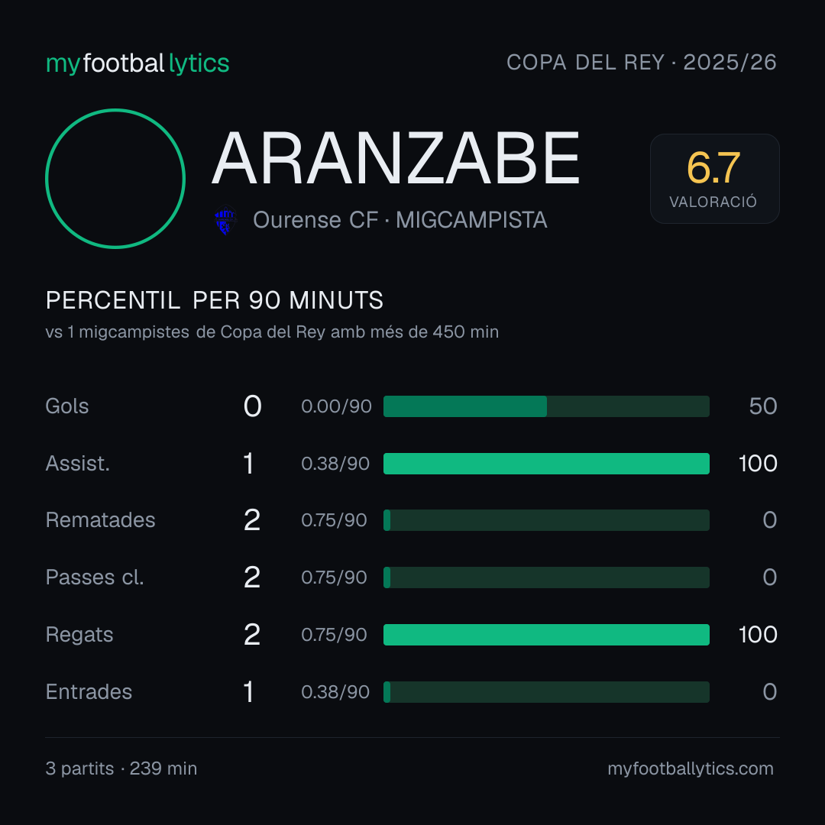The width and height of the screenshot is (825, 825).
Task: Select the ARANZABE player name heading
Action: 396,158
